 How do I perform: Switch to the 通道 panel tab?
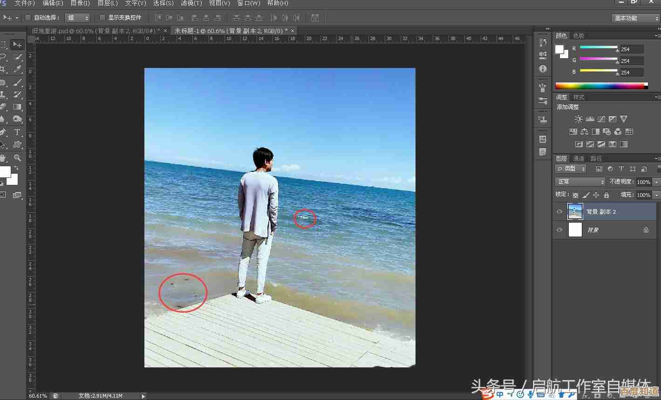click(579, 158)
